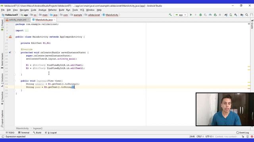Click the Profile app speedometer icon
The image size is (254, 142).
[210, 15]
